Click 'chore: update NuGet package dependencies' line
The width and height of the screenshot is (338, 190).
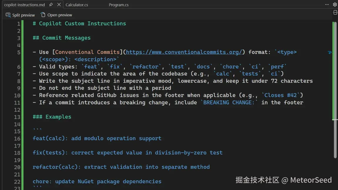97,181
